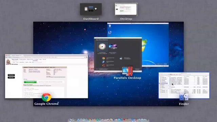Select the add existing virtual machine icon

pos(121,58)
